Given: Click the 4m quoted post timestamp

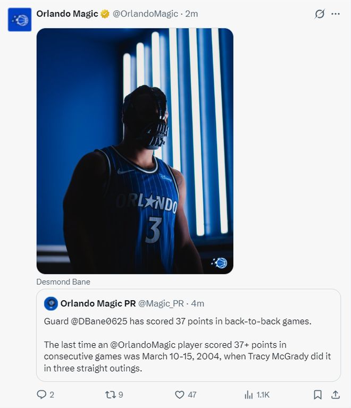Looking at the screenshot, I should pyautogui.click(x=198, y=303).
